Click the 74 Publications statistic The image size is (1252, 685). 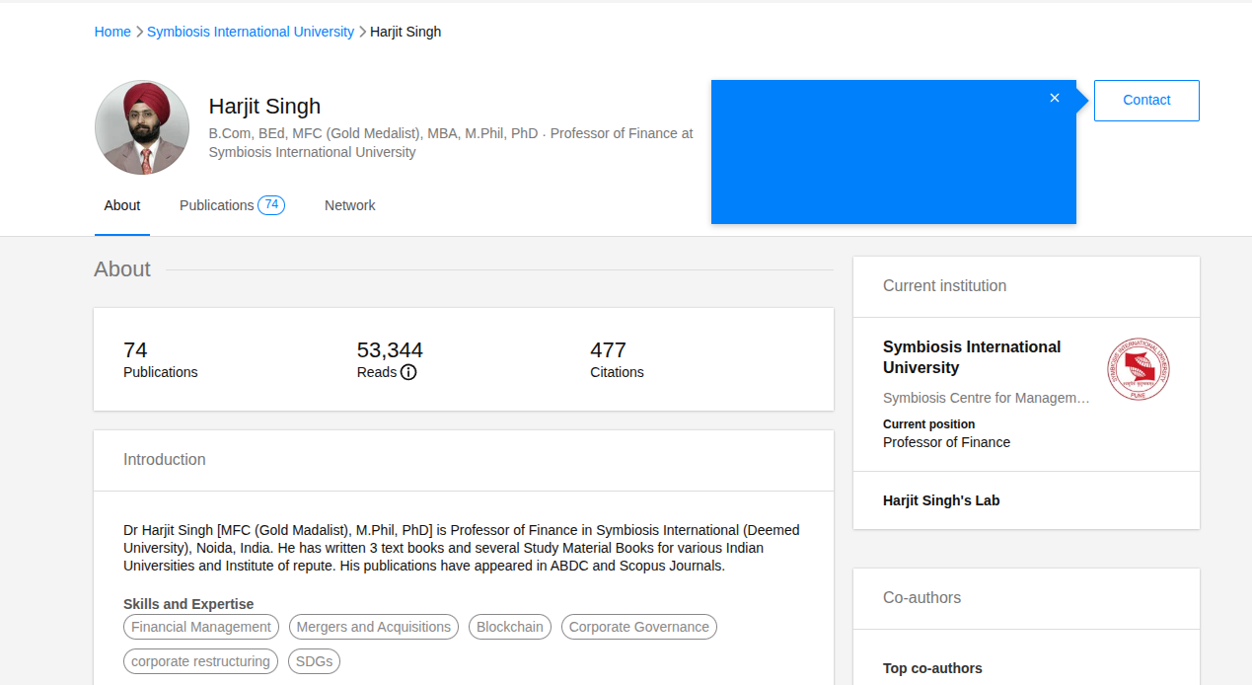pyautogui.click(x=161, y=360)
